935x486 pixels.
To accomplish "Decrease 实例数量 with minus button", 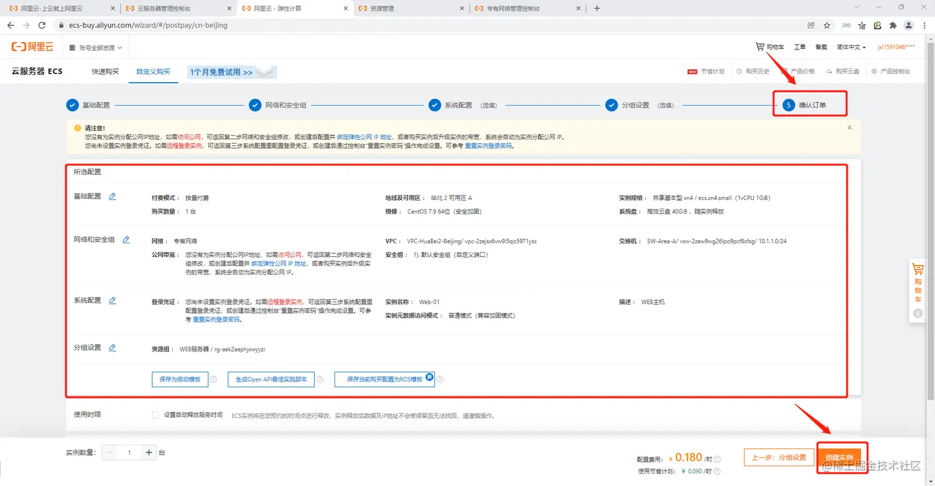I will pos(110,453).
